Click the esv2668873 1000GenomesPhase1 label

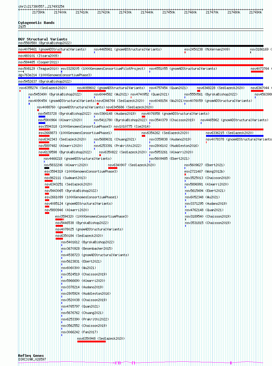75,133
